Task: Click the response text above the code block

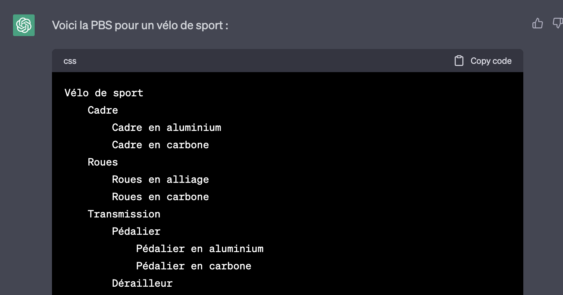Action: (141, 25)
